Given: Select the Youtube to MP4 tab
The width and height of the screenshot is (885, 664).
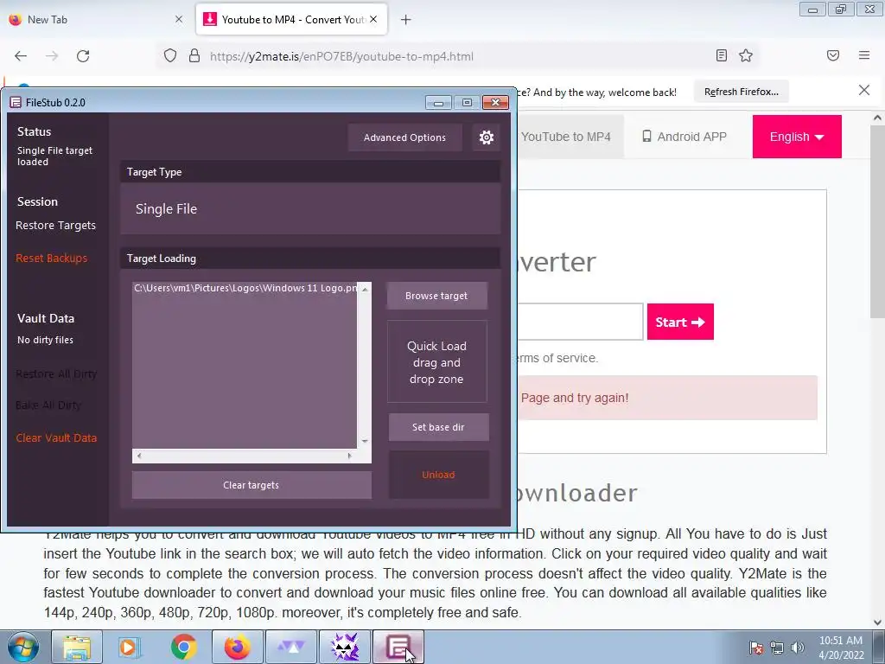Looking at the screenshot, I should point(291,19).
